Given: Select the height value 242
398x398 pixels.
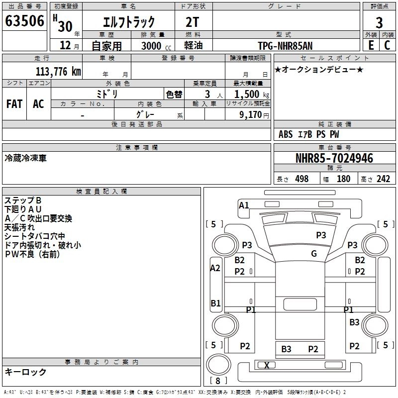Looking at the screenshot, I should tap(383, 179).
